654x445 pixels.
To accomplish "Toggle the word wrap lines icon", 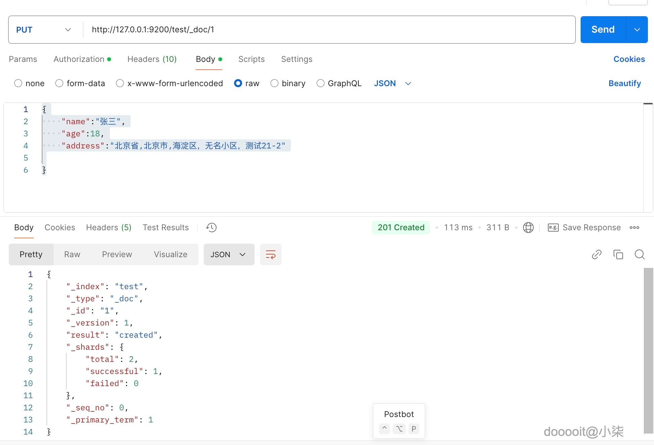I will pyautogui.click(x=270, y=254).
